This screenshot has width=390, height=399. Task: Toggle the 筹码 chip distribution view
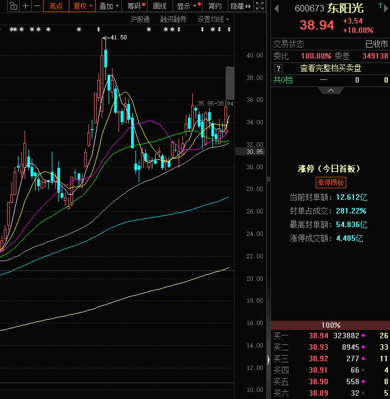[134, 6]
